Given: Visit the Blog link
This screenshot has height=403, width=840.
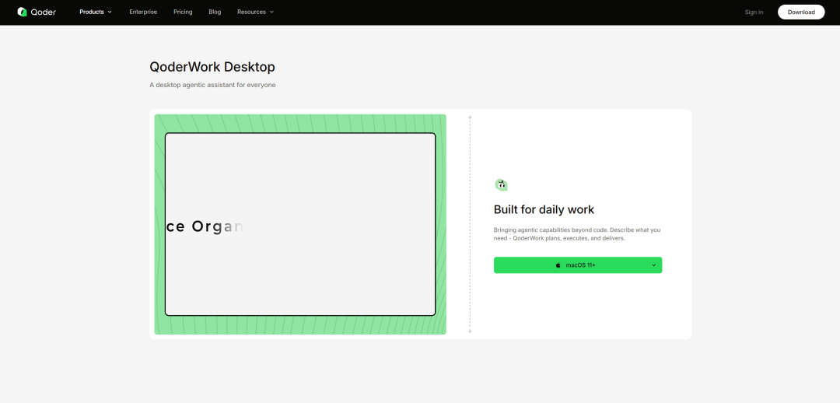Looking at the screenshot, I should pos(215,12).
